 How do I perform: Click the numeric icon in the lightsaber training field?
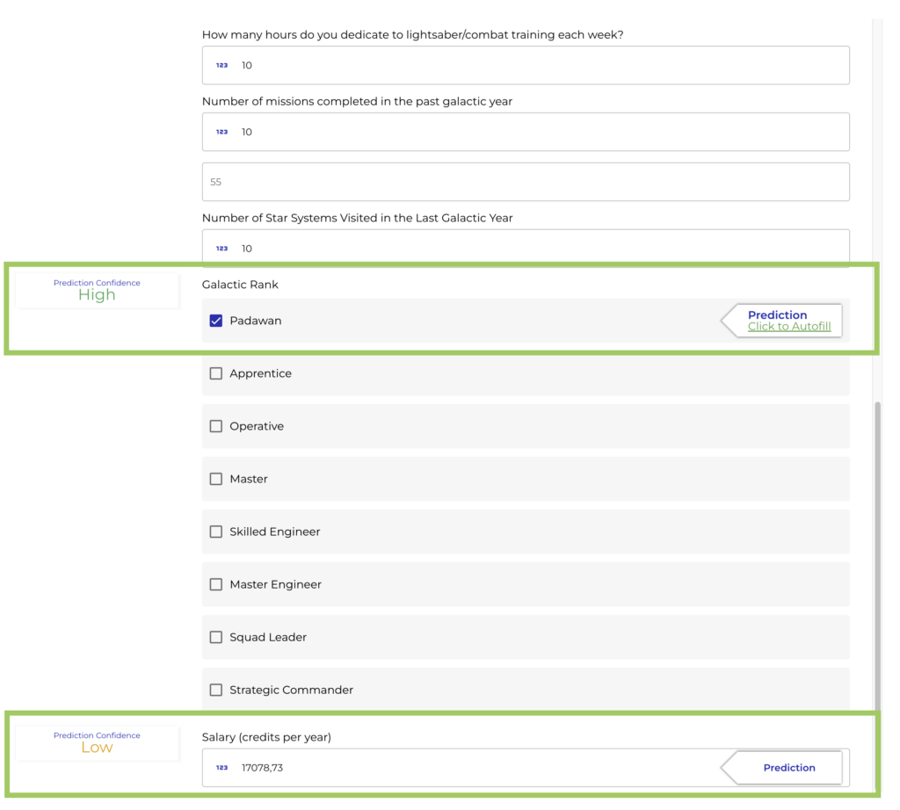click(x=221, y=65)
